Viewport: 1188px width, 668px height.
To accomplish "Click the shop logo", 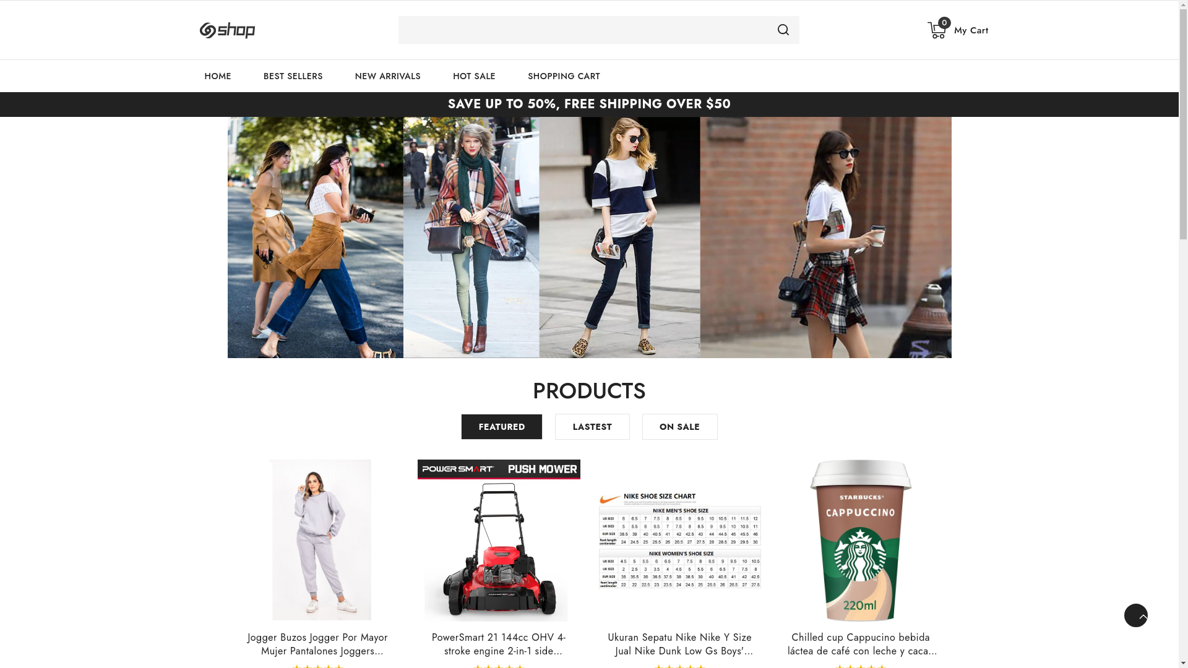I will pyautogui.click(x=227, y=30).
